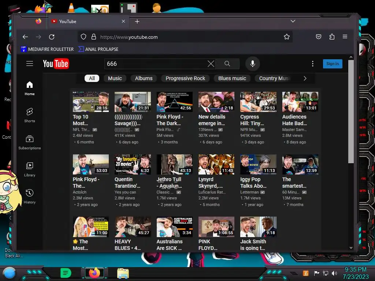Show site security padlock info

tap(94, 37)
